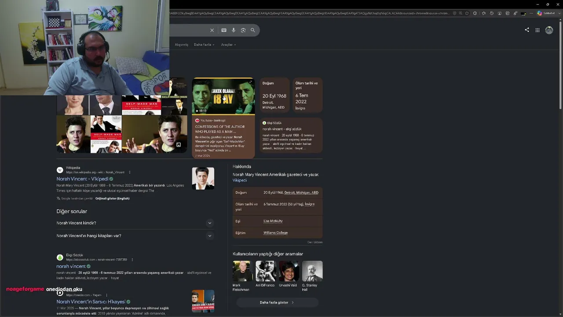Viewport: 563px width, 317px height.
Task: Open 'Norah Vincent'in Sarsıcı Hikayesi' result
Action: pos(91,302)
